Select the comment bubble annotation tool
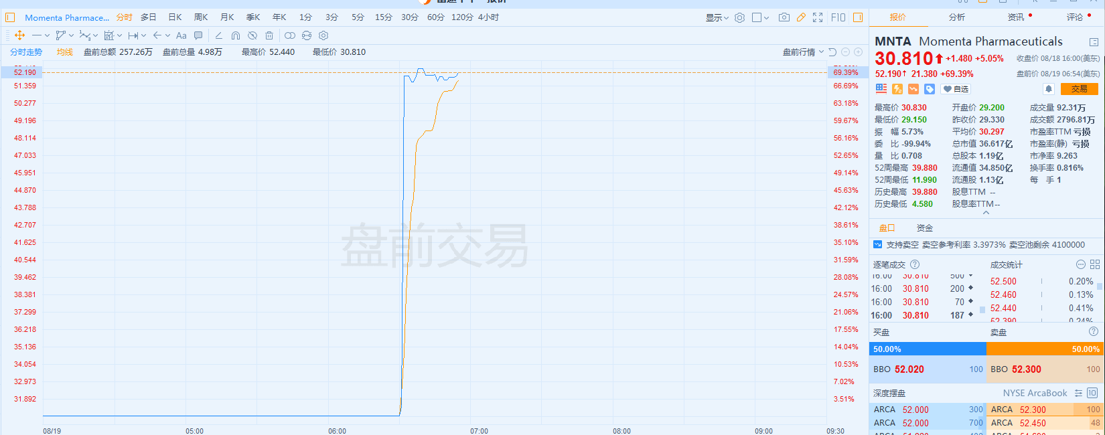The height and width of the screenshot is (435, 1105). (x=198, y=35)
